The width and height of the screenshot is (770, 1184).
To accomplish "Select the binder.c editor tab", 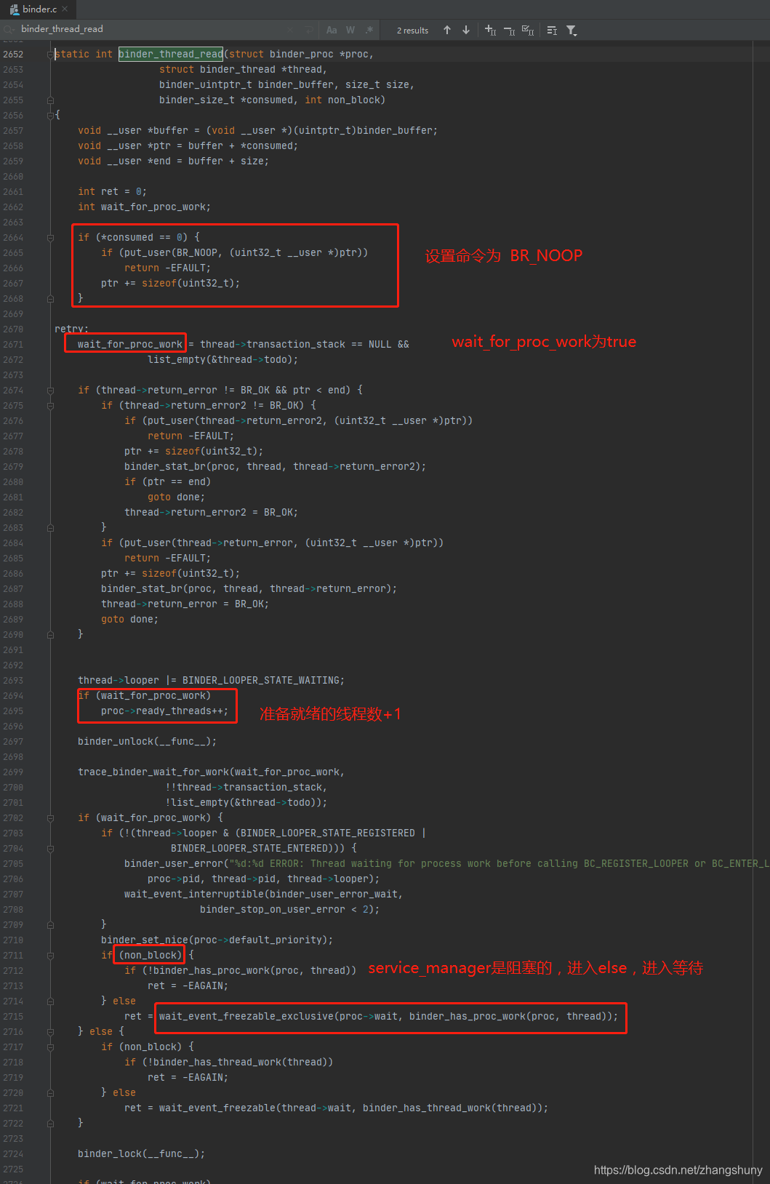I will pos(38,9).
